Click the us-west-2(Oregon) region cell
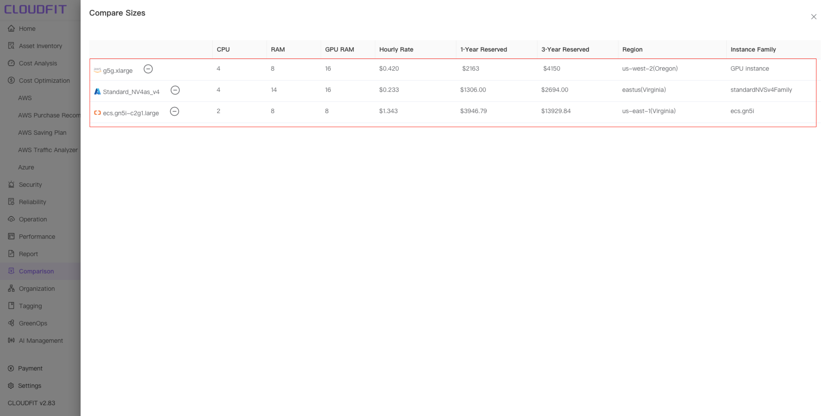 tap(650, 68)
